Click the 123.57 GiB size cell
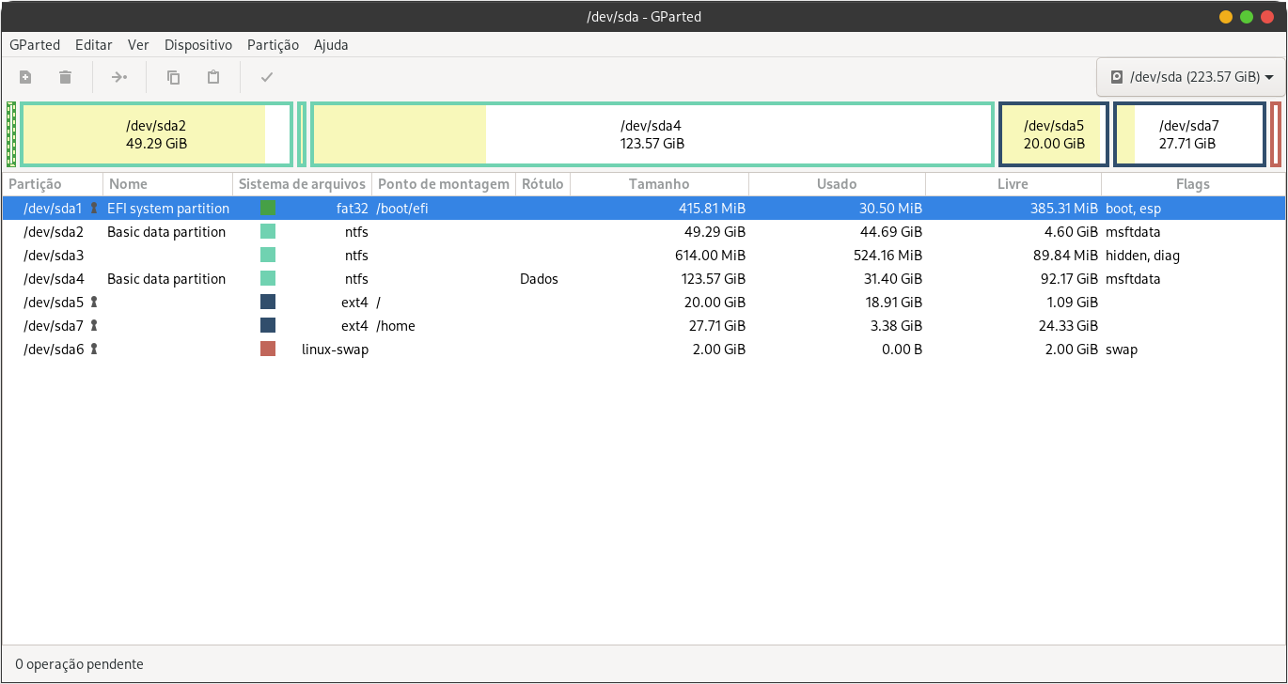Image resolution: width=1288 pixels, height=684 pixels. pos(713,279)
